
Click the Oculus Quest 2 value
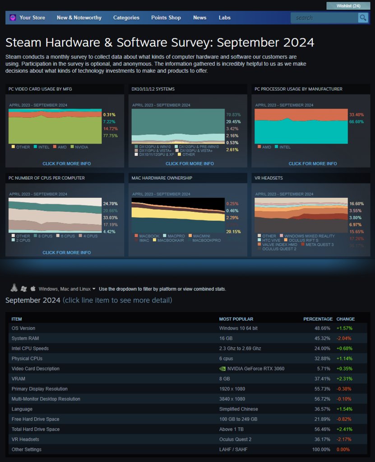tap(235, 439)
